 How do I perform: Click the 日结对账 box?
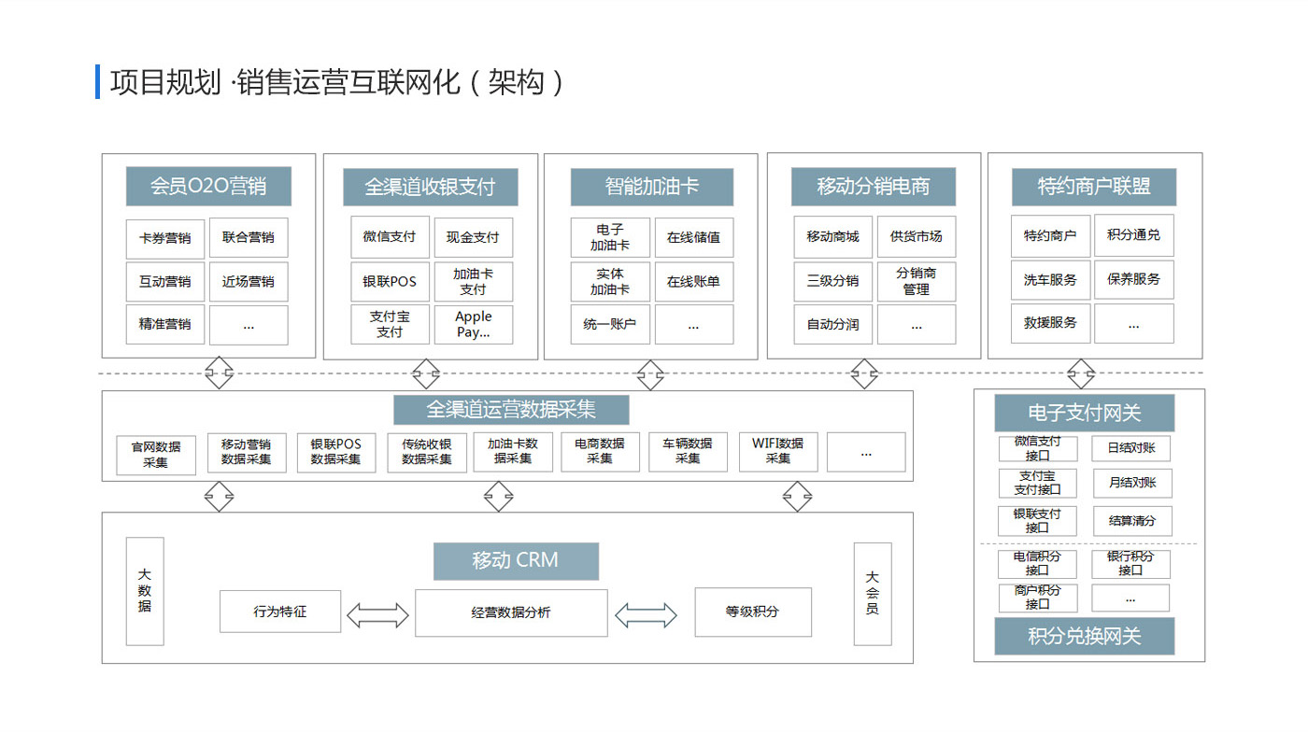[x=1131, y=448]
